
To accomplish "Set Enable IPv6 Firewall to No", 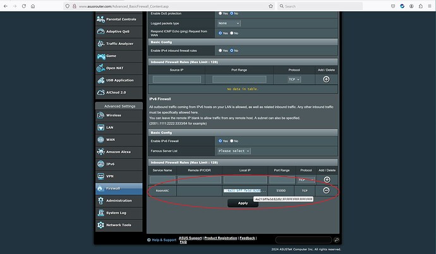I will coord(232,141).
